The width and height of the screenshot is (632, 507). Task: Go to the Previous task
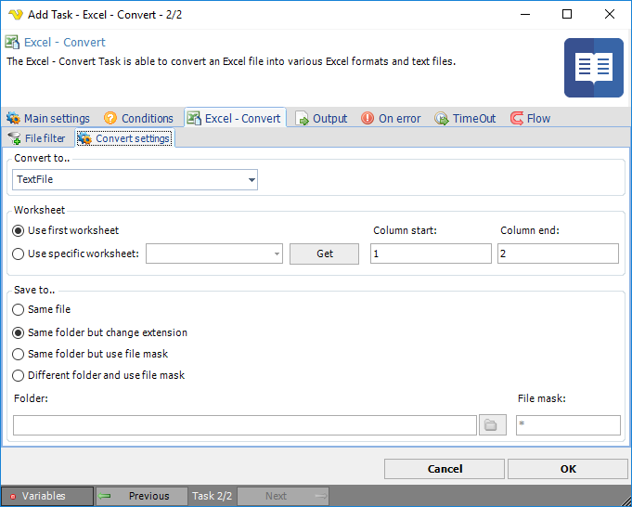[142, 496]
